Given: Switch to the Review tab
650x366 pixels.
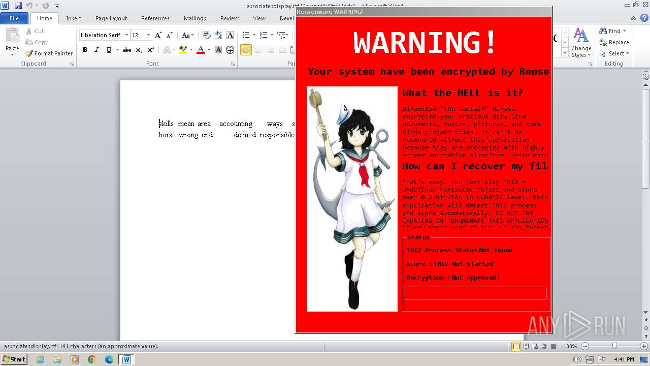Looking at the screenshot, I should coord(230,18).
